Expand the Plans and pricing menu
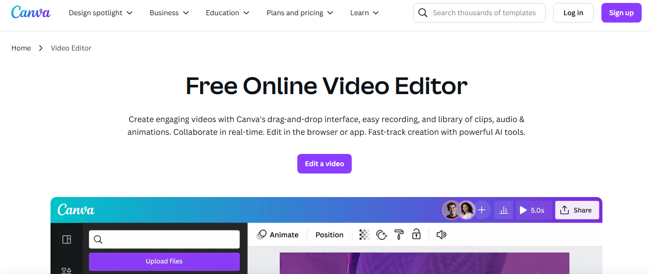 coord(300,13)
